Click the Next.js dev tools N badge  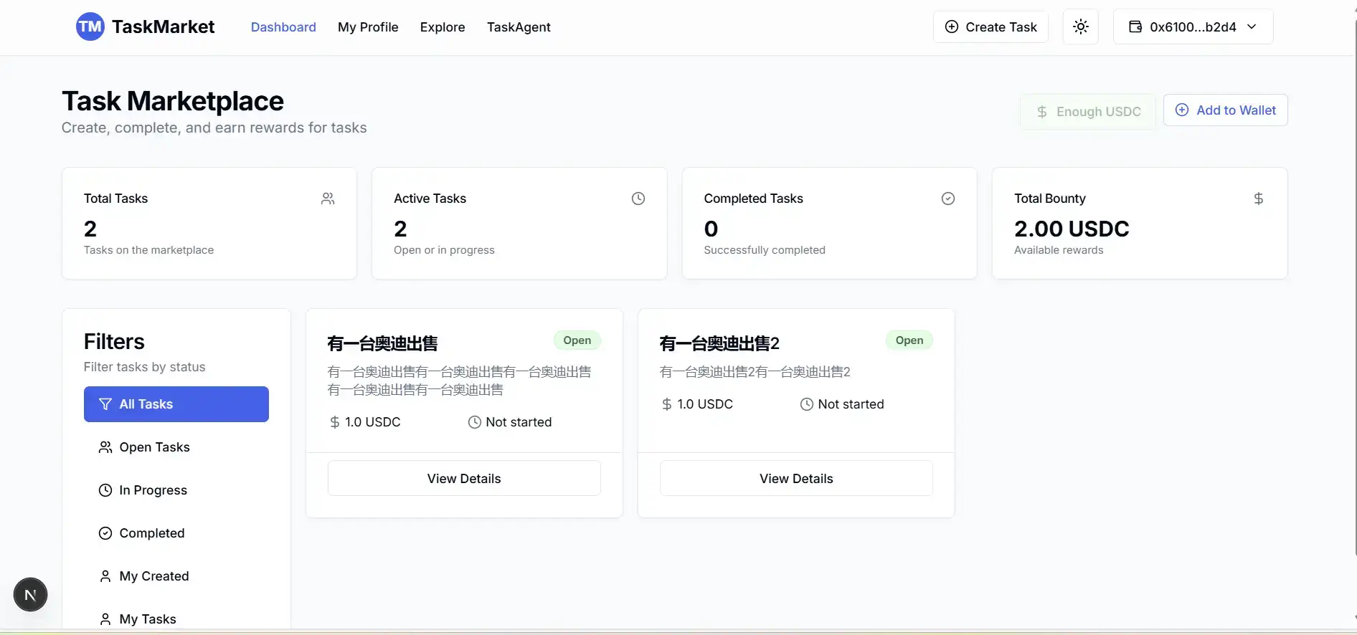point(30,595)
